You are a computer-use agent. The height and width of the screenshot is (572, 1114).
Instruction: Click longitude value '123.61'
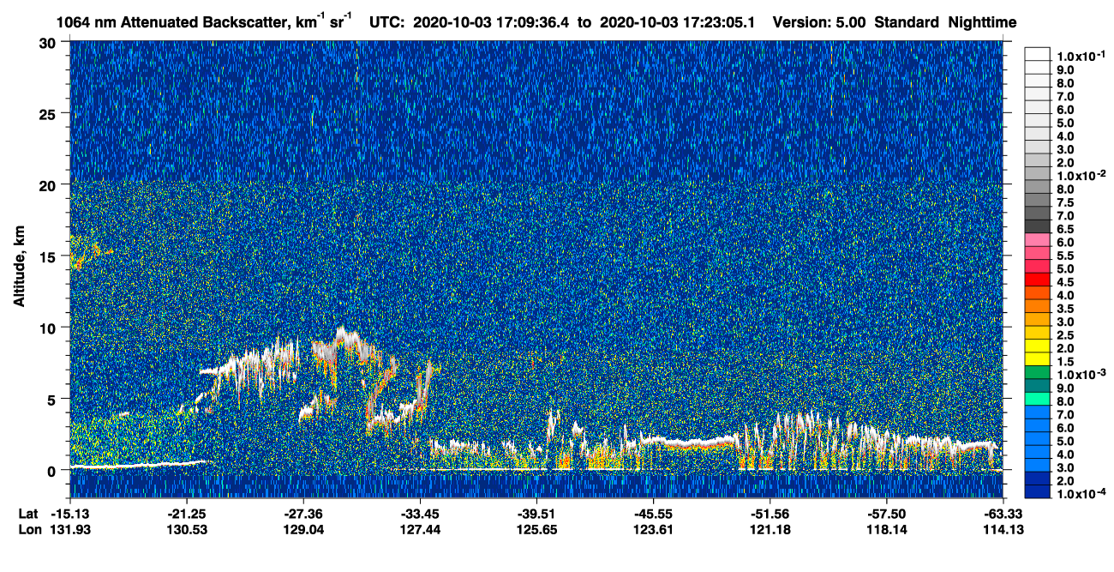click(x=653, y=529)
